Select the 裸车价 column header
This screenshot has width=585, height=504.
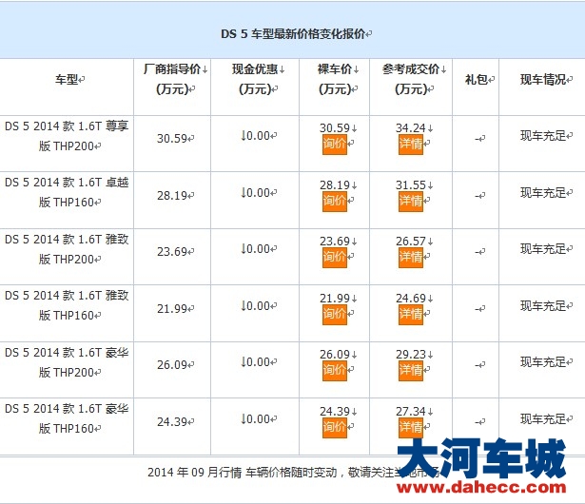point(338,79)
